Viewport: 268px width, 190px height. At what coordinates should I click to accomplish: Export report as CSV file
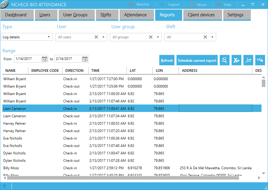(260, 60)
